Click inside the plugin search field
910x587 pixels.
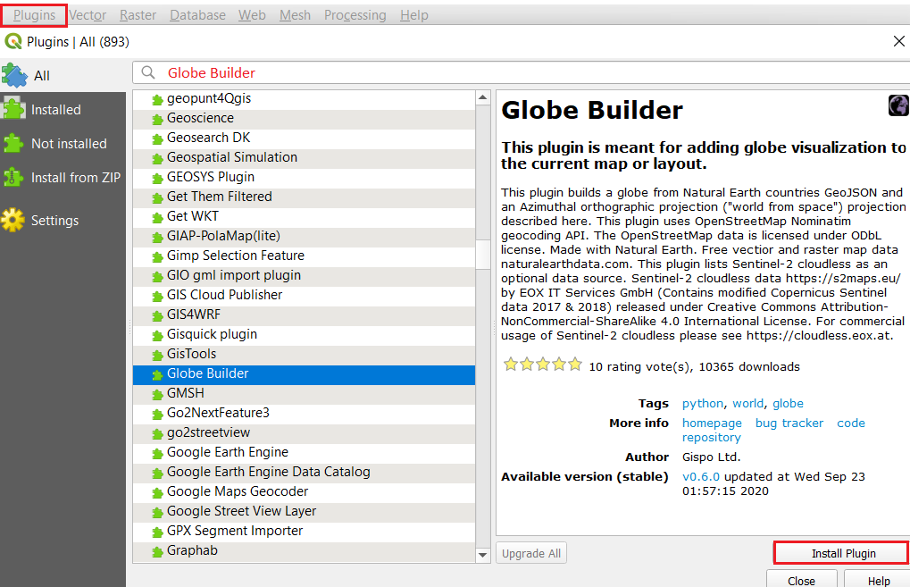(x=522, y=72)
